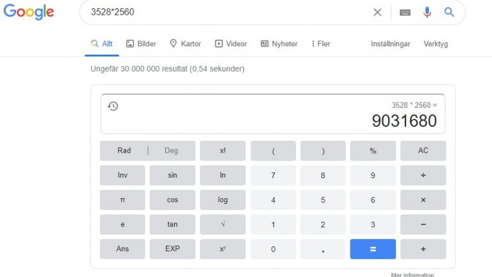The width and height of the screenshot is (492, 277).
Task: Open the Inställningar settings dropdown
Action: click(390, 44)
